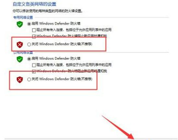Viewport: 178px width, 140px height.
Task: Check 阻止所有传入连接 box in public network settings
Action: [34, 65]
